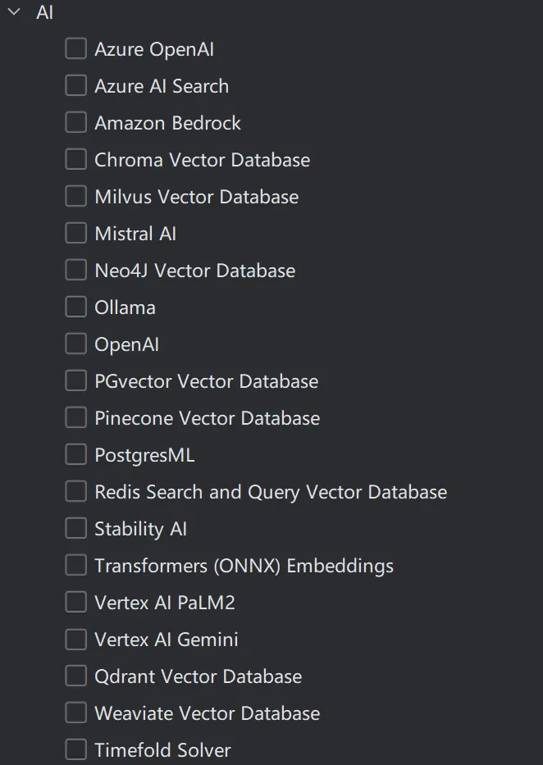Viewport: 543px width, 765px height.
Task: Enable Transformers (ONNX) Embeddings checkbox
Action: pos(75,566)
